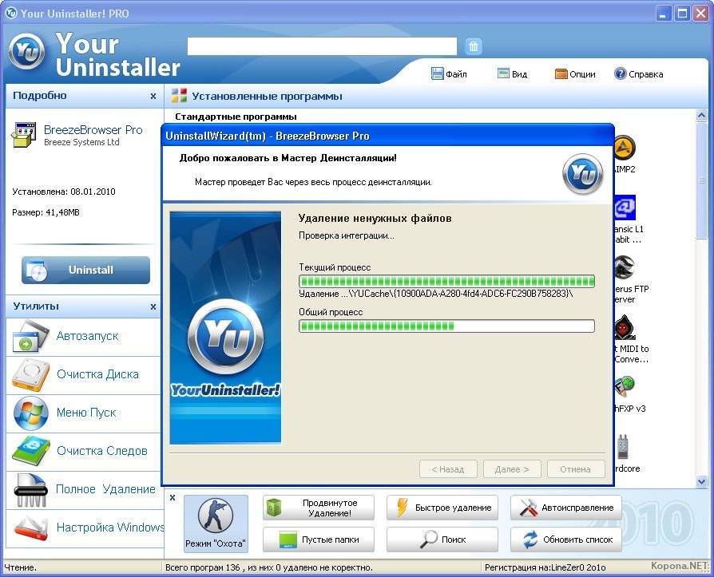Screen dimensions: 714x577
Task: Click the Uninstall button for BreezeBrowser Pro
Action: [x=85, y=270]
